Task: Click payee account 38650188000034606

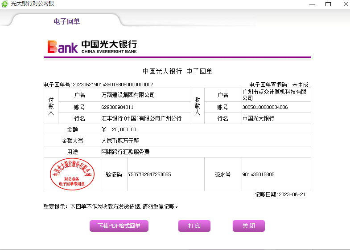Action: click(265, 107)
